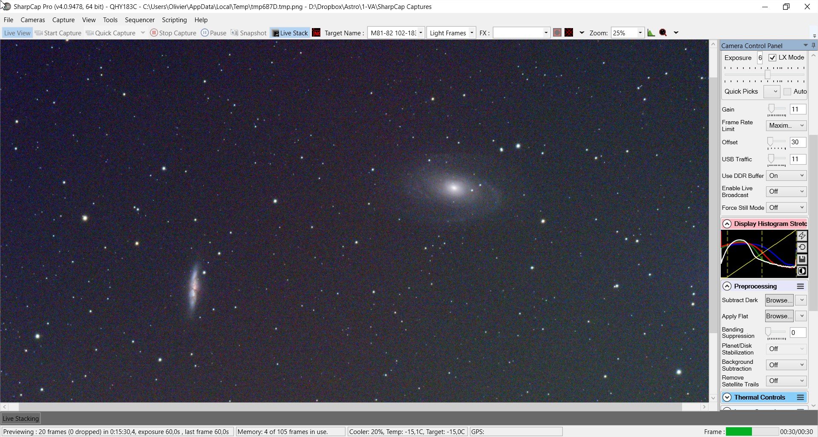This screenshot has width=818, height=437.
Task: Click the magnifier focus tool icon
Action: pos(663,33)
